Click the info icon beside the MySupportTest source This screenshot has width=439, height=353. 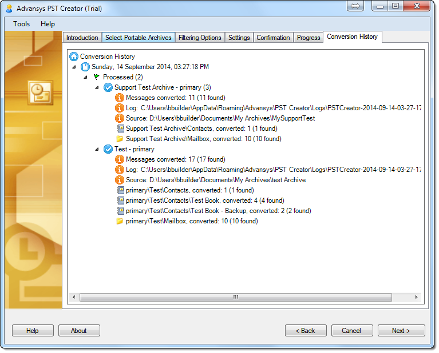point(120,118)
